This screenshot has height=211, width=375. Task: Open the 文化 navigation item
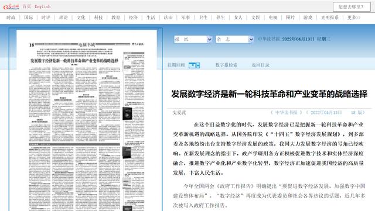coord(81,18)
